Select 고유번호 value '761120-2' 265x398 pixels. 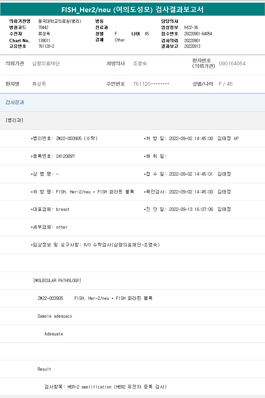(46, 46)
